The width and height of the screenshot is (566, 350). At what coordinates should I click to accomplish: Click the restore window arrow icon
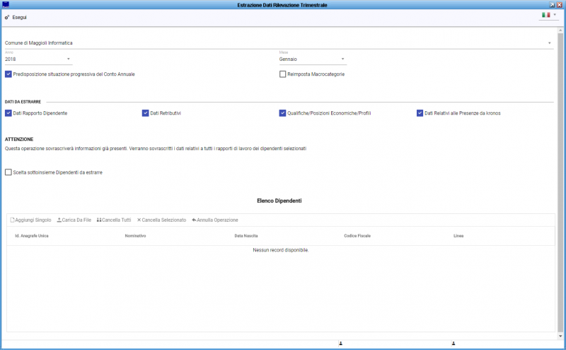coord(552,5)
